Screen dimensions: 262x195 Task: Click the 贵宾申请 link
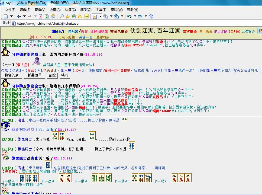(190, 31)
